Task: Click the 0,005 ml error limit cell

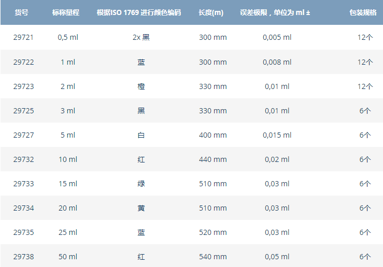Action: coord(277,38)
